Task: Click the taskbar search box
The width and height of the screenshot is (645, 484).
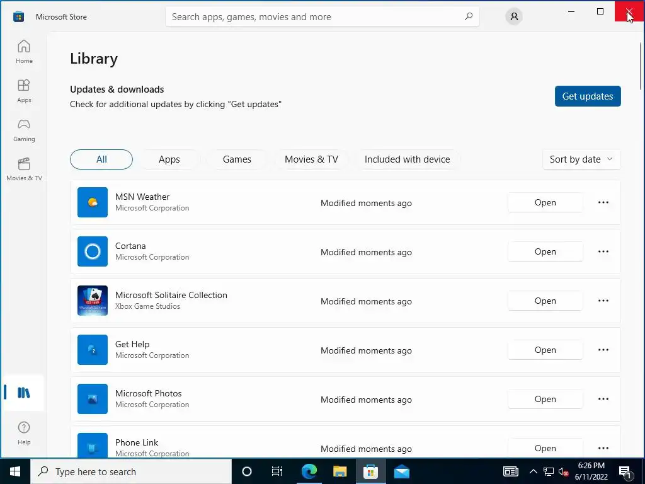Action: 131,471
